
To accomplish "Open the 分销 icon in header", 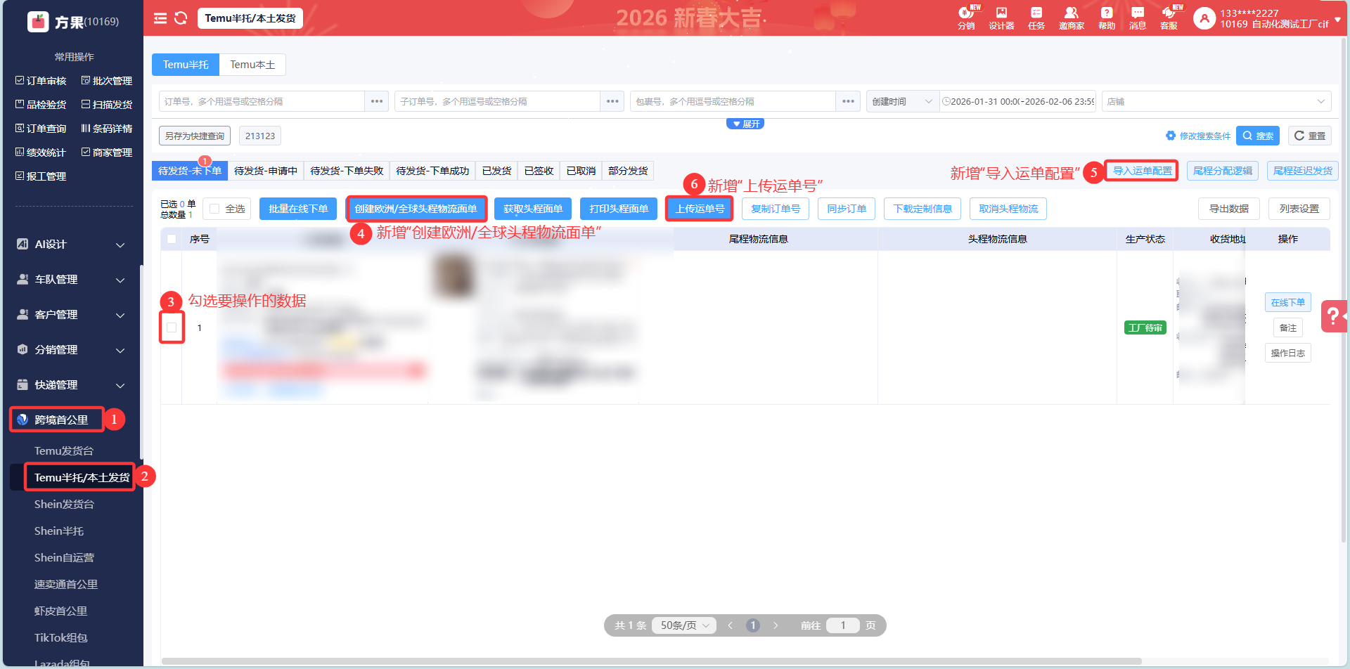I will pyautogui.click(x=966, y=18).
